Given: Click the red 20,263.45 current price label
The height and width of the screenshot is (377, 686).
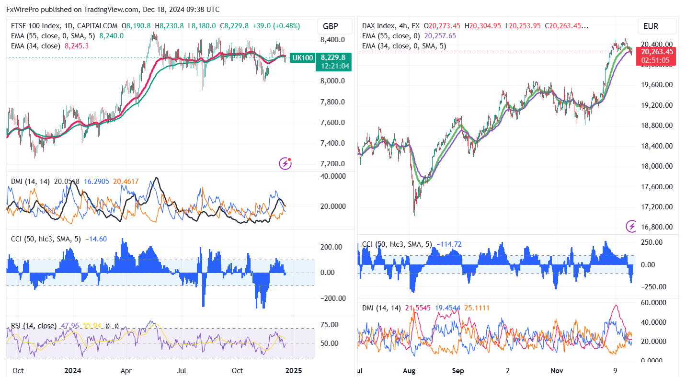Looking at the screenshot, I should [x=657, y=52].
